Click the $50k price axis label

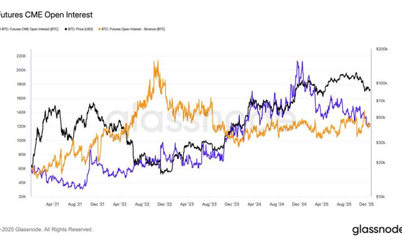pos(381,118)
